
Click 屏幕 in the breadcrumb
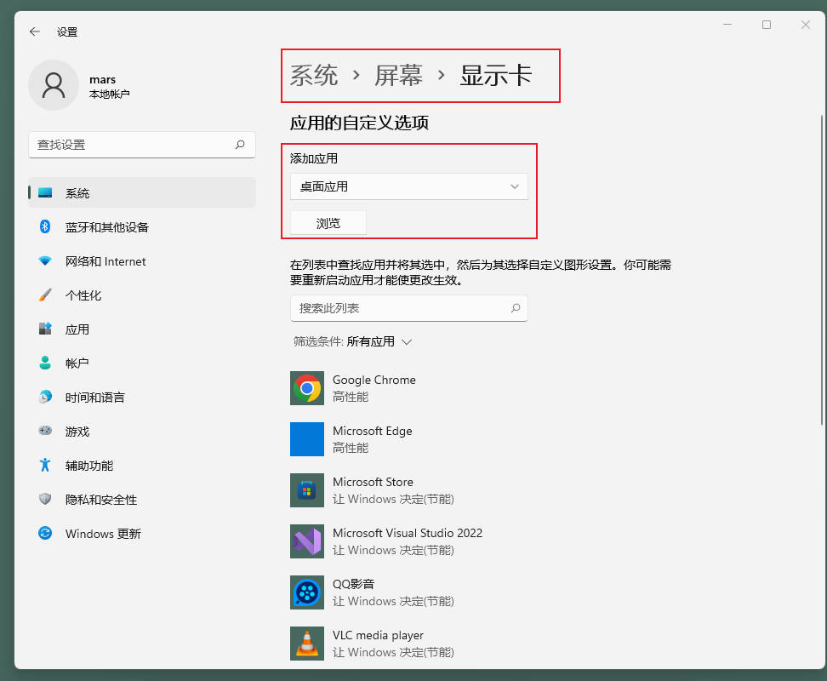coord(398,75)
